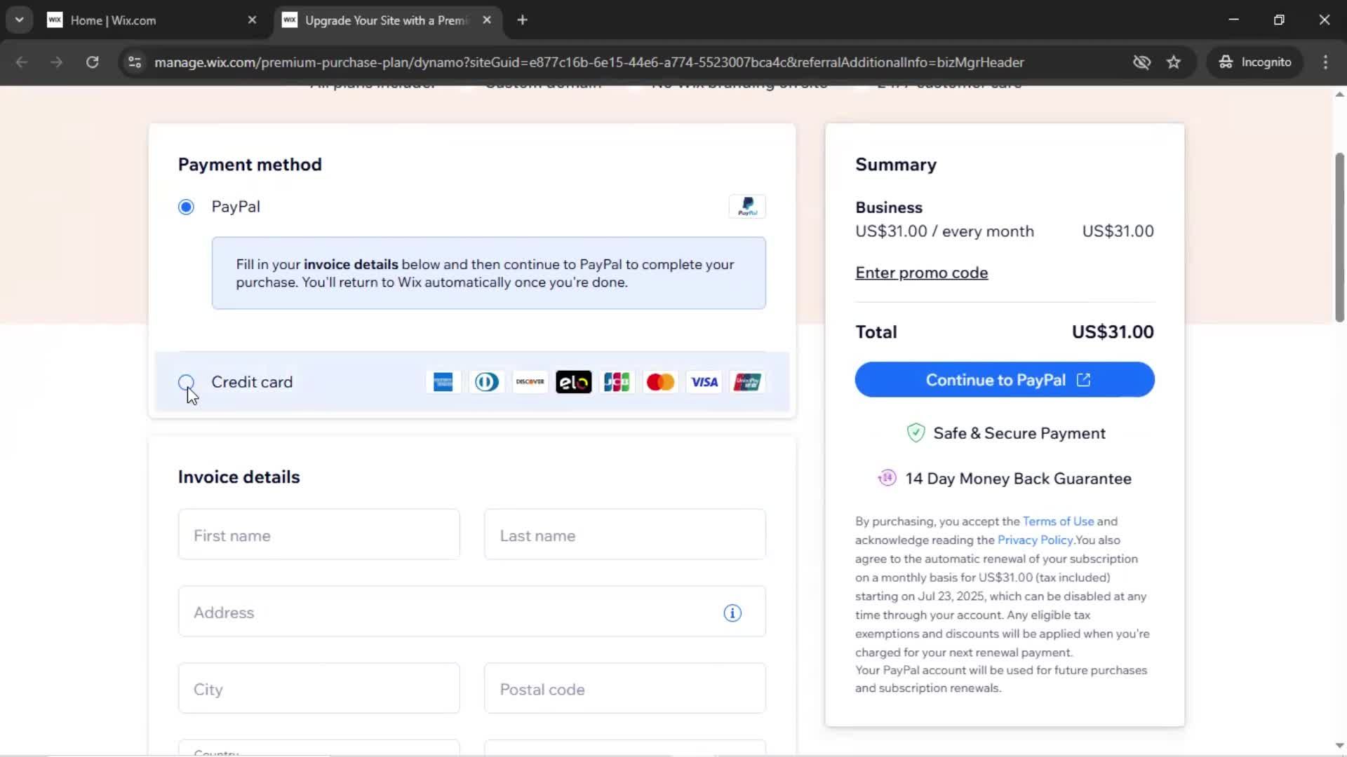Click the Invoice details heading
Viewport: 1347px width, 757px height.
(239, 477)
